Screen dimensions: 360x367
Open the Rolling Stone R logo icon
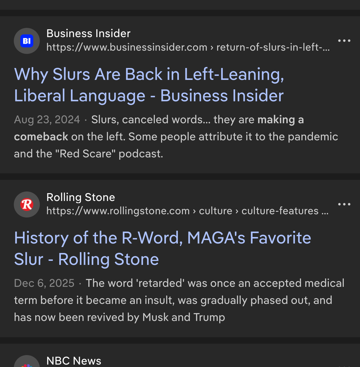point(27,204)
